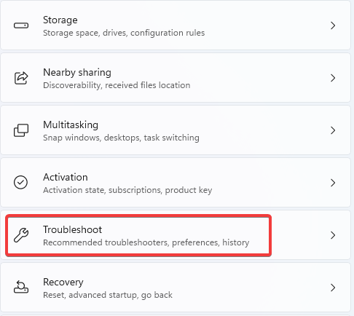The width and height of the screenshot is (354, 316).
Task: Open the Multitasking settings entry
Action: click(x=71, y=125)
